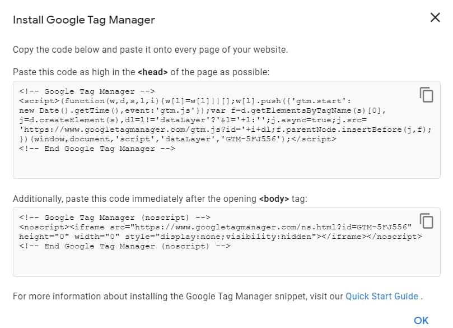Click the bold <body> text

click(x=273, y=199)
